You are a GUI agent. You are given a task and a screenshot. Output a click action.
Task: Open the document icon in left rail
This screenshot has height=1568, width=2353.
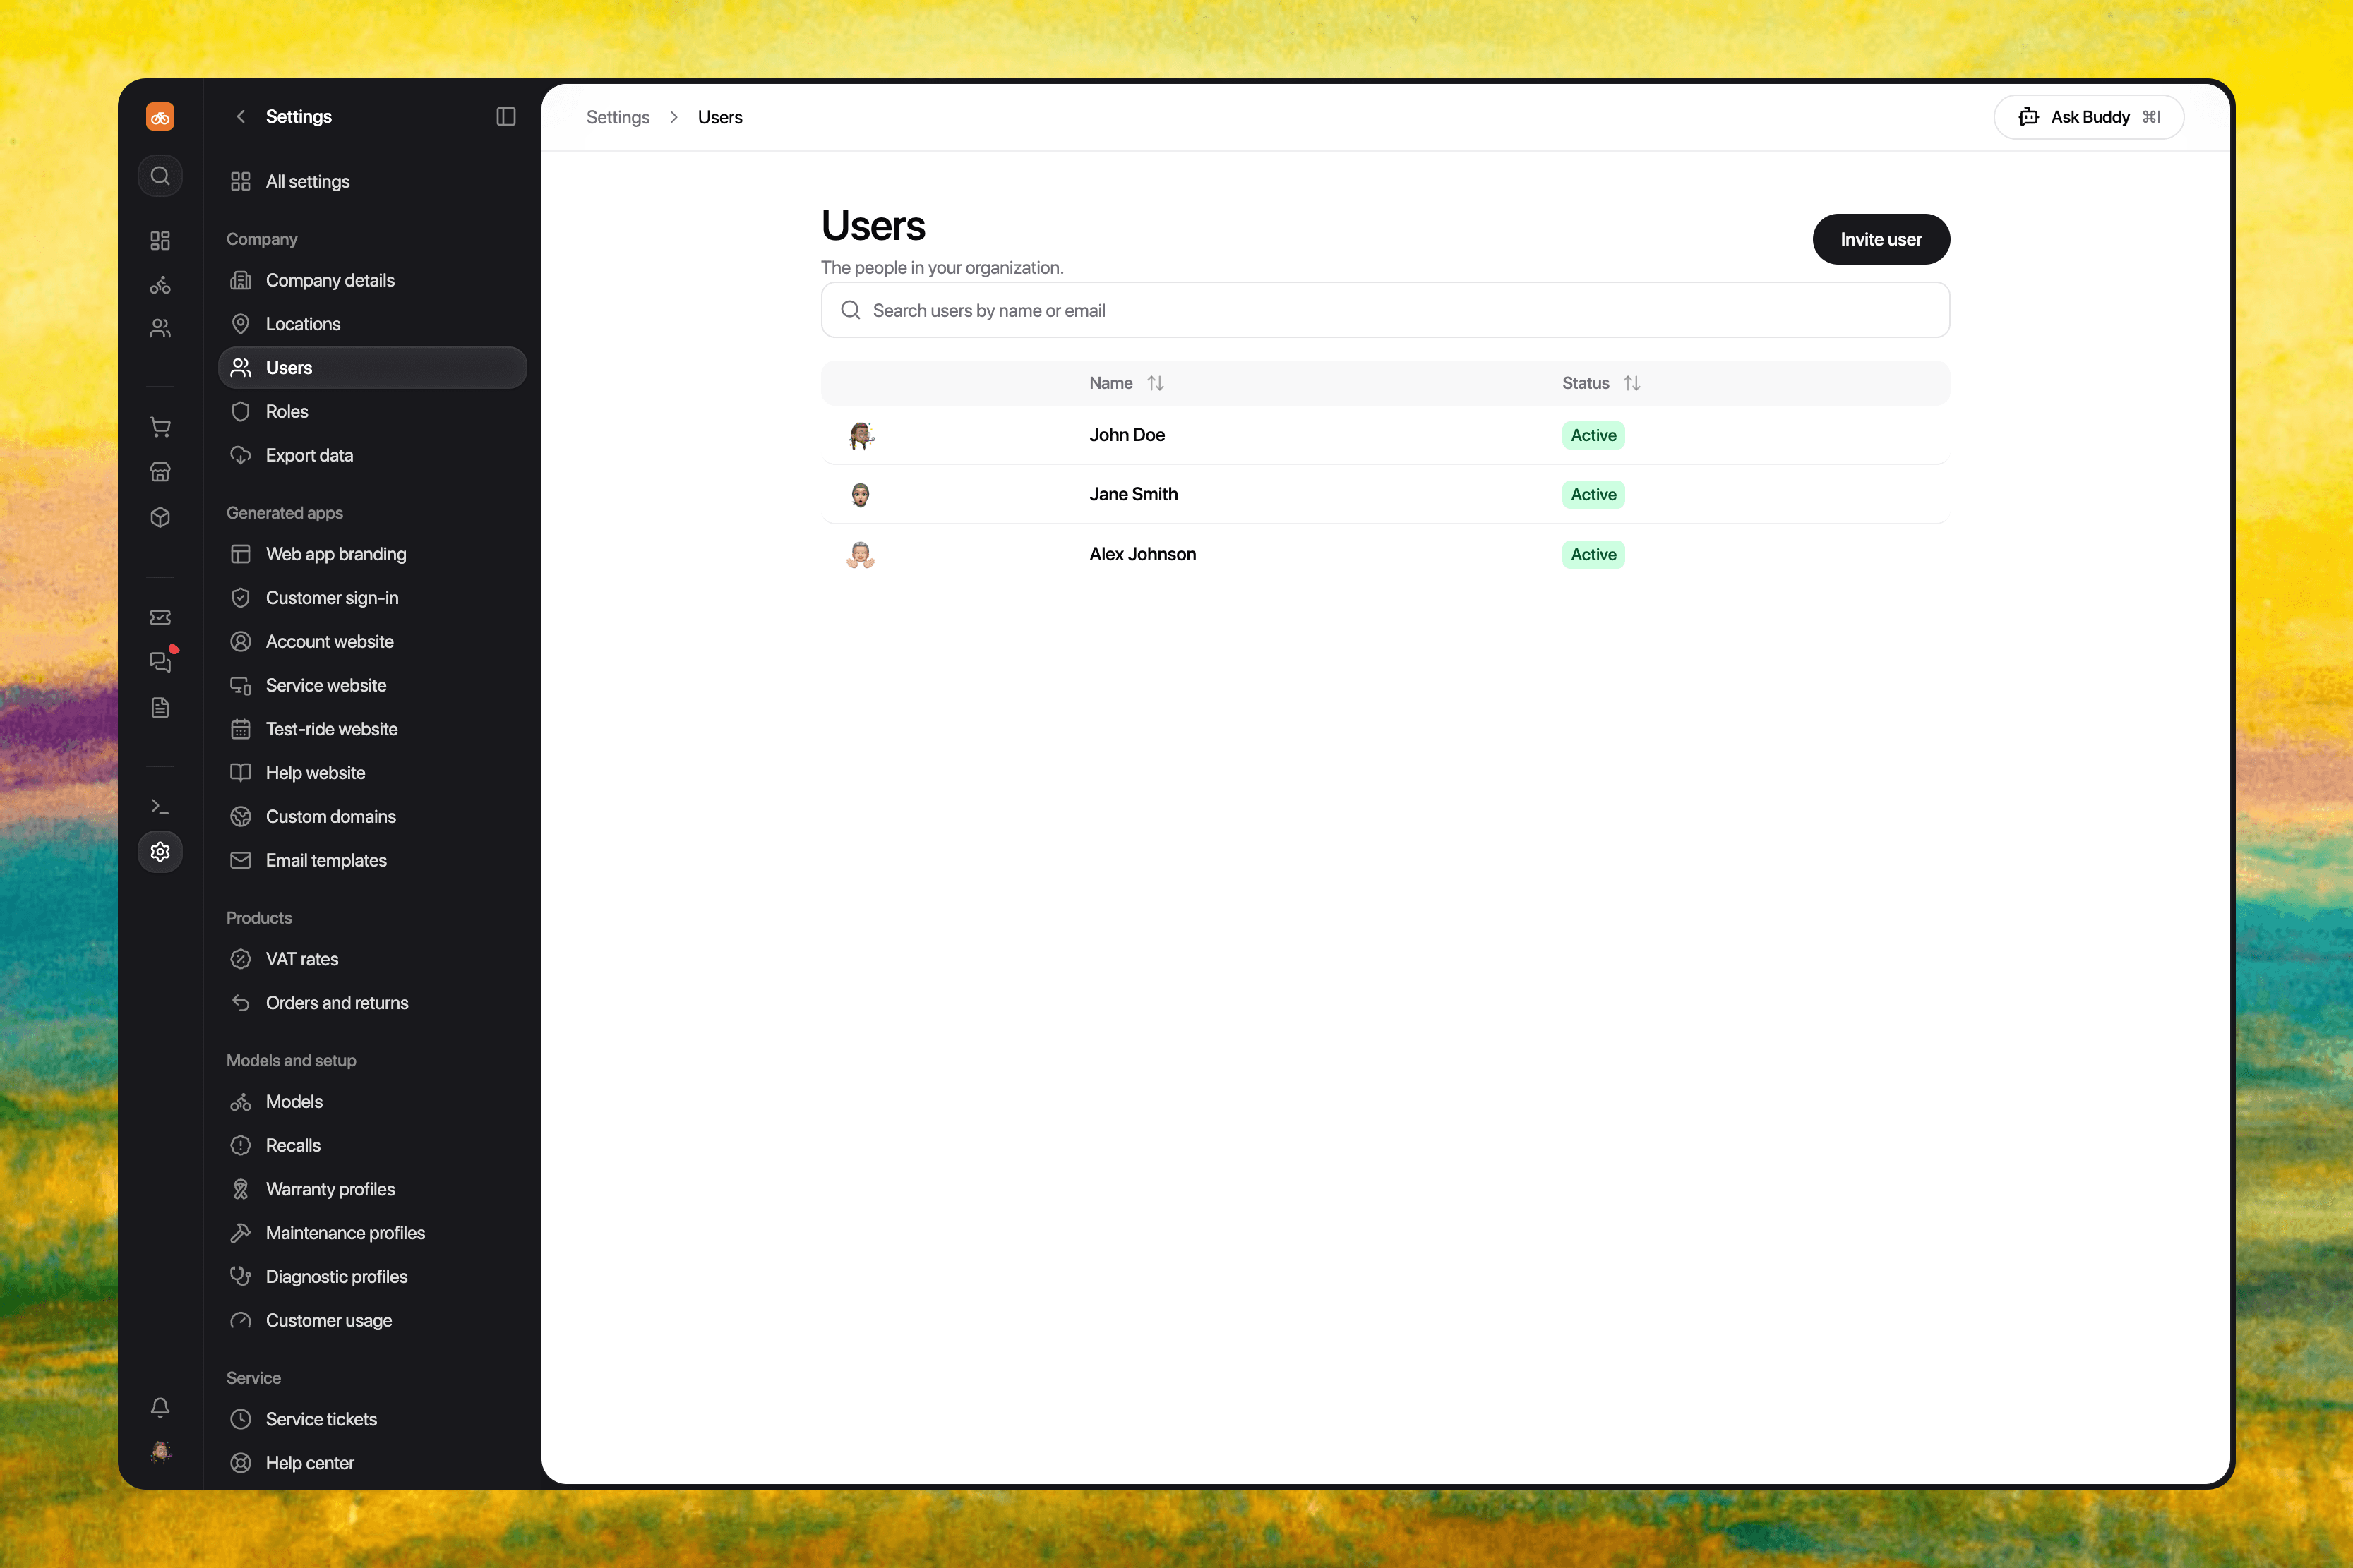(160, 708)
